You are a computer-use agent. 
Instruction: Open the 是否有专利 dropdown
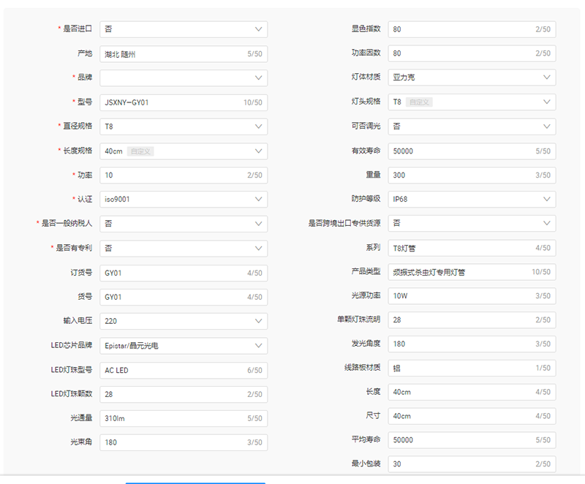183,248
